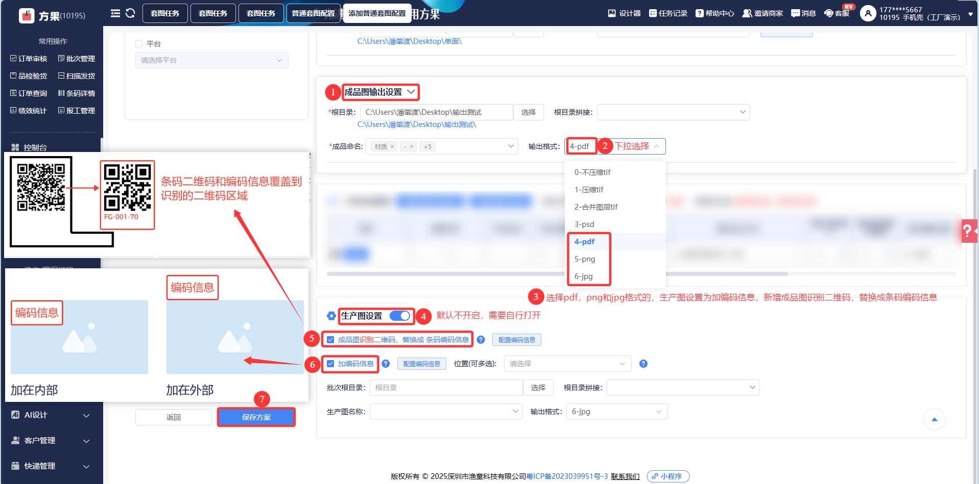Click 保存方案 to save the plan
This screenshot has height=484, width=979.
coord(256,417)
